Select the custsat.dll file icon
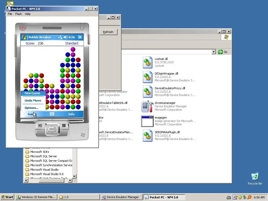 148,62
